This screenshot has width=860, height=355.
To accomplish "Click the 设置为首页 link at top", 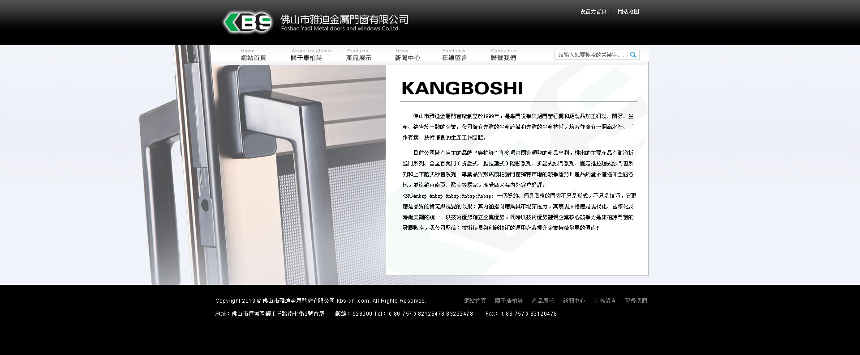I will coord(593,12).
